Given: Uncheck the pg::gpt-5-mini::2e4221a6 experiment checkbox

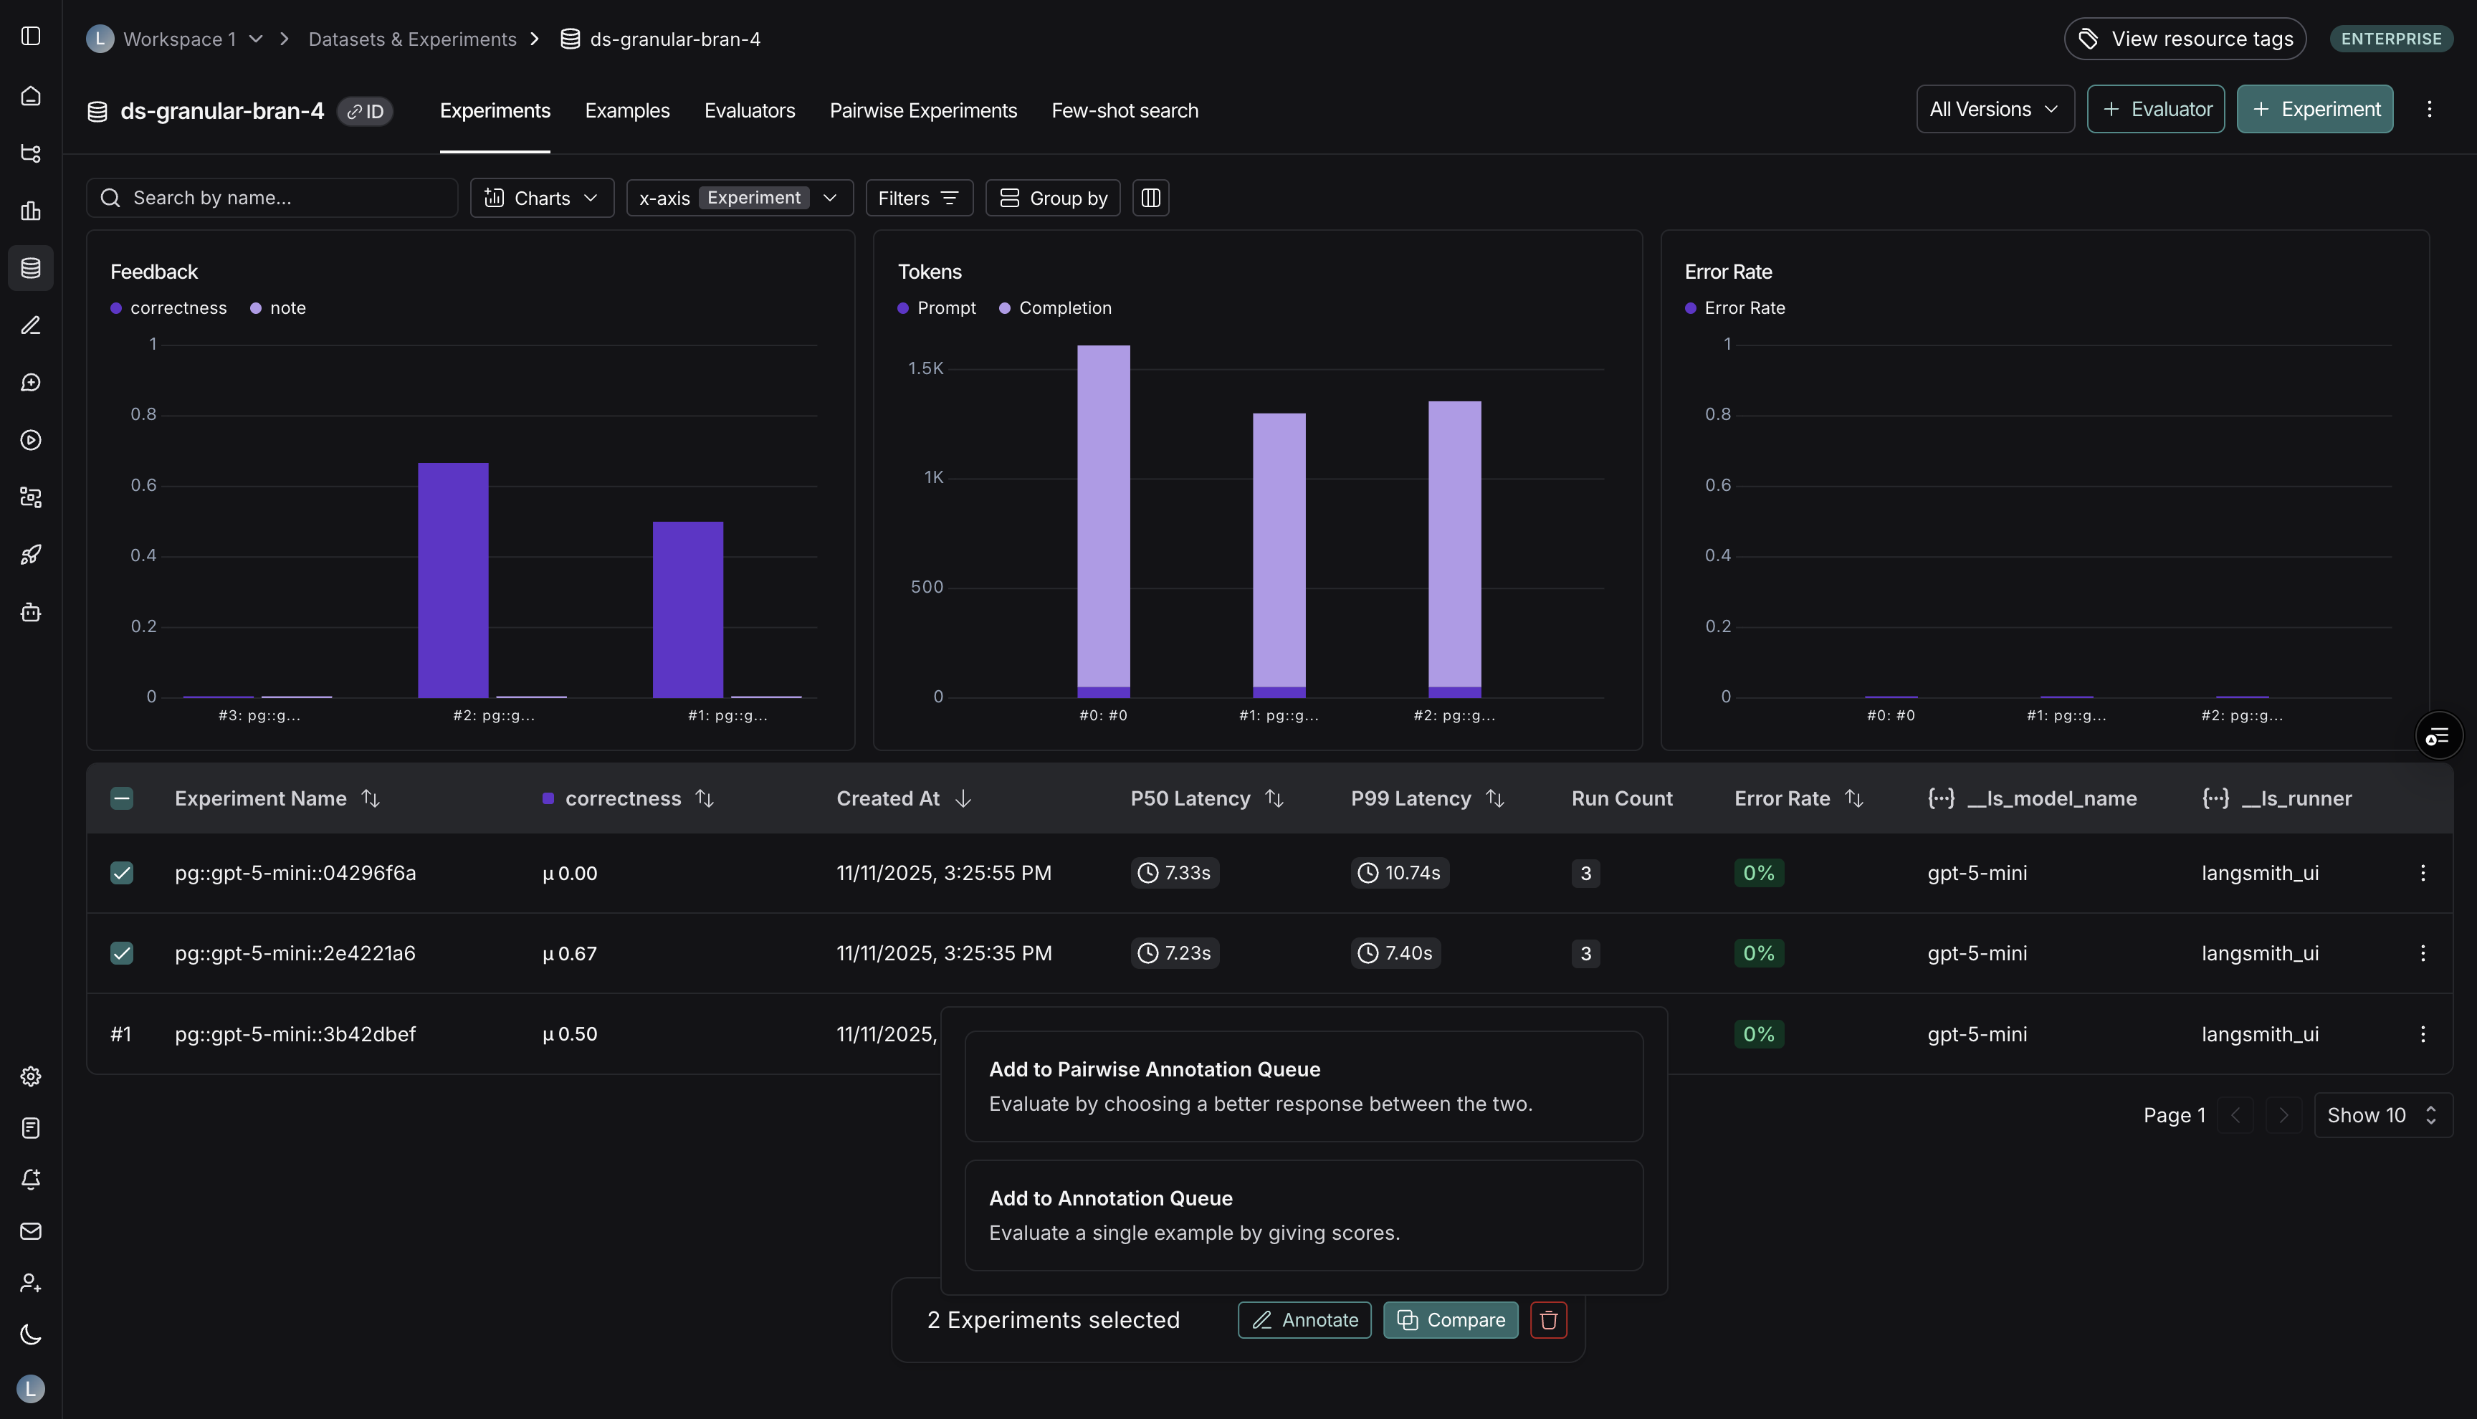Looking at the screenshot, I should 122,953.
